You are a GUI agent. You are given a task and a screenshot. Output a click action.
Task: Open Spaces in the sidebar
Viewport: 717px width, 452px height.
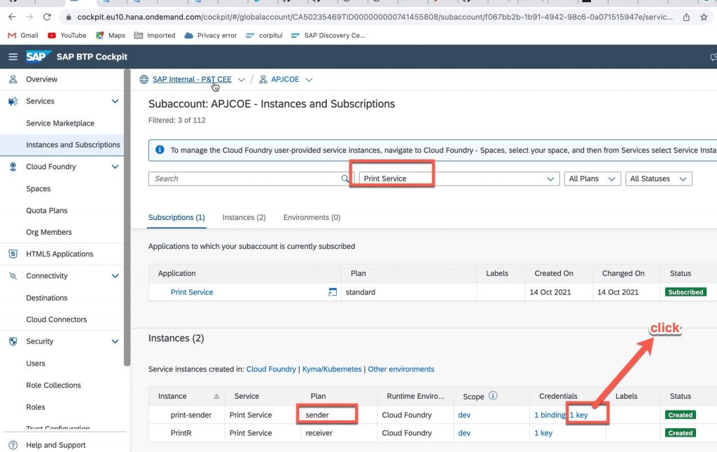[39, 189]
